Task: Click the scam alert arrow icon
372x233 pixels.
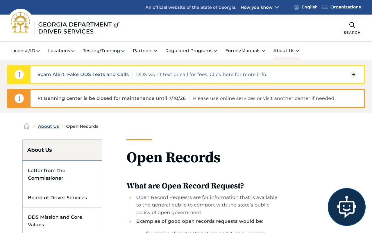Action: [353, 75]
